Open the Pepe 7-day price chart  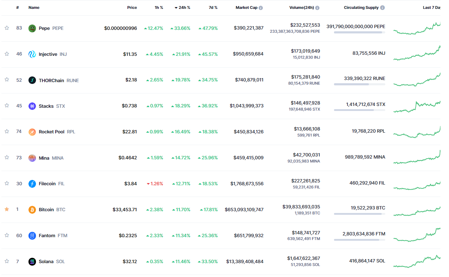coord(417,28)
